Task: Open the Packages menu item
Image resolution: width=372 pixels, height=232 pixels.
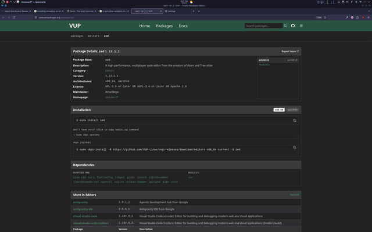Action: (x=164, y=26)
